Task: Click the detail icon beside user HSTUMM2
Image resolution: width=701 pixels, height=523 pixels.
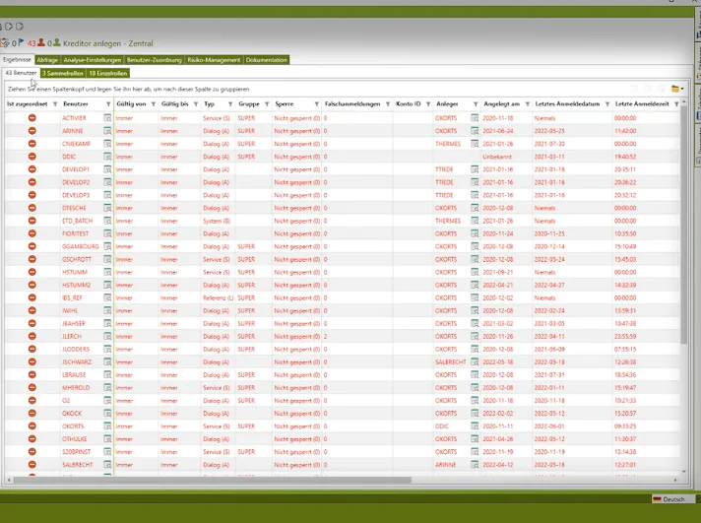Action: point(107,285)
